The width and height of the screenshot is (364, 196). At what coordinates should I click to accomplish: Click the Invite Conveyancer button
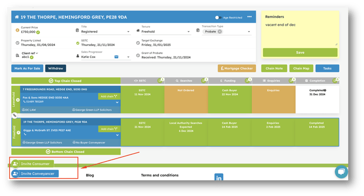coord(35,173)
